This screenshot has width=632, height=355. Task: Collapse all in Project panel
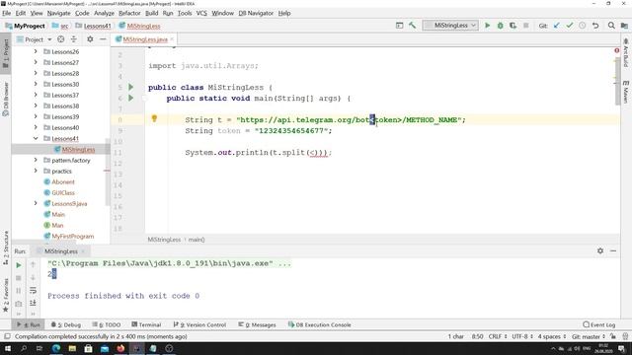point(74,39)
